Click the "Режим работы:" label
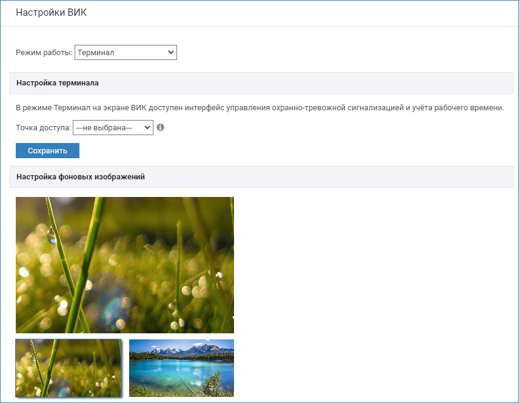 coord(44,53)
